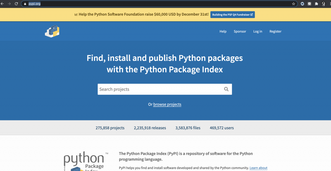Image resolution: width=331 pixels, height=171 pixels.
Task: Click the Find, install and publish heading
Action: pyautogui.click(x=165, y=64)
